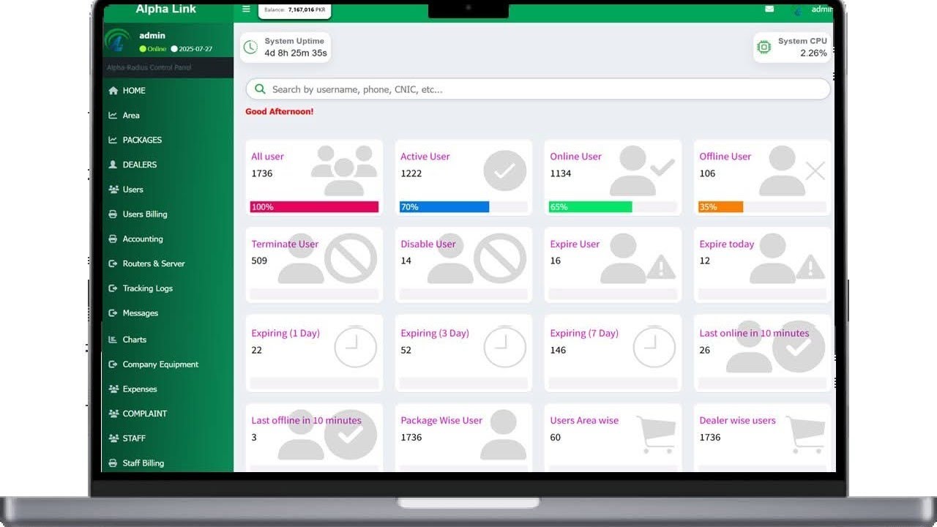
Task: Click the Disable User count 14
Action: (x=406, y=261)
